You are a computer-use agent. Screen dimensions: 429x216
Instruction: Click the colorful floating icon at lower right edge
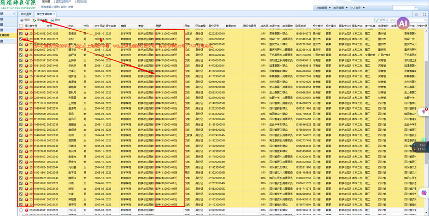(x=424, y=193)
